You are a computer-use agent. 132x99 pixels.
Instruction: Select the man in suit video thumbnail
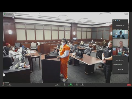tap(120, 34)
